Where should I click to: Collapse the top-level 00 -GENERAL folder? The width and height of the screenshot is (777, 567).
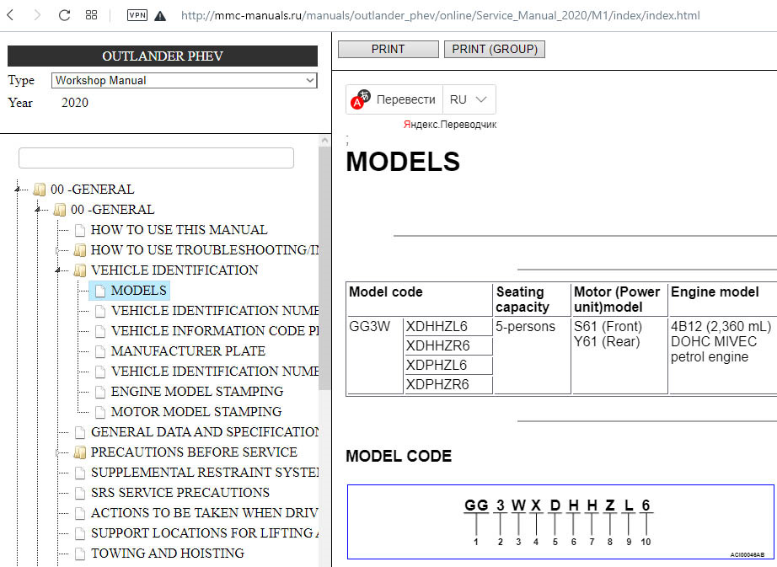18,190
